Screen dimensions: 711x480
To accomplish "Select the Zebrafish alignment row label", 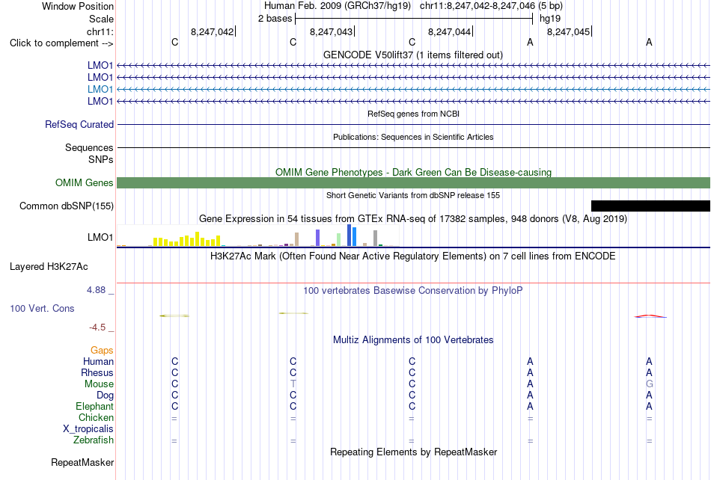I will click(94, 440).
